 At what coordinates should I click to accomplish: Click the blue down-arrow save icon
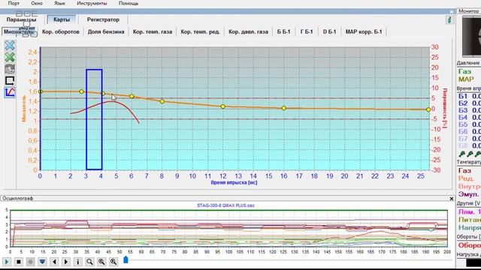(x=42, y=262)
